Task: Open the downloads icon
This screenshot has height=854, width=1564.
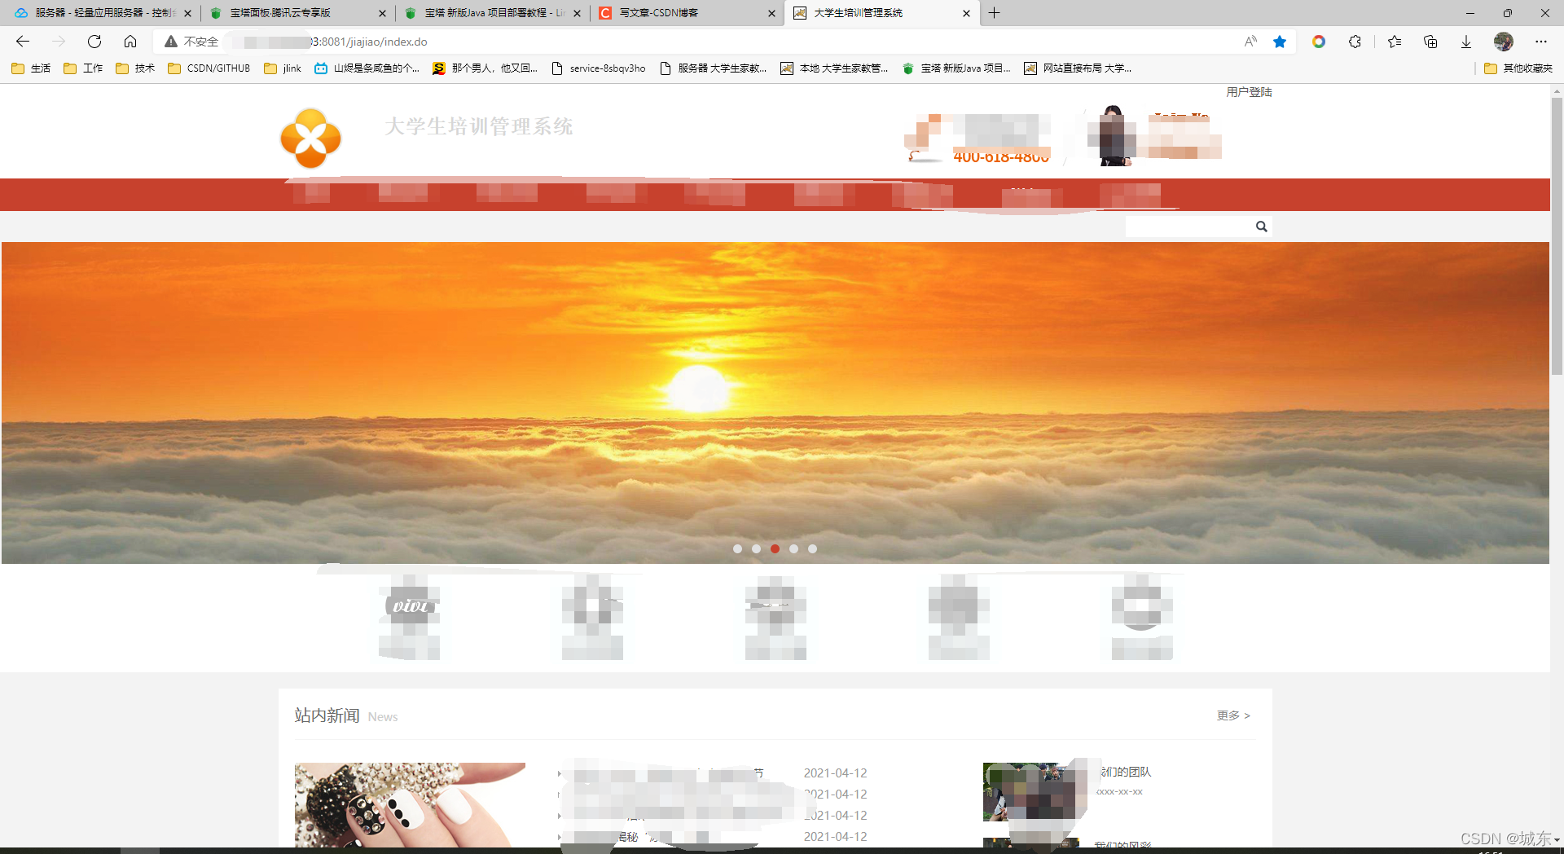Action: 1466,42
